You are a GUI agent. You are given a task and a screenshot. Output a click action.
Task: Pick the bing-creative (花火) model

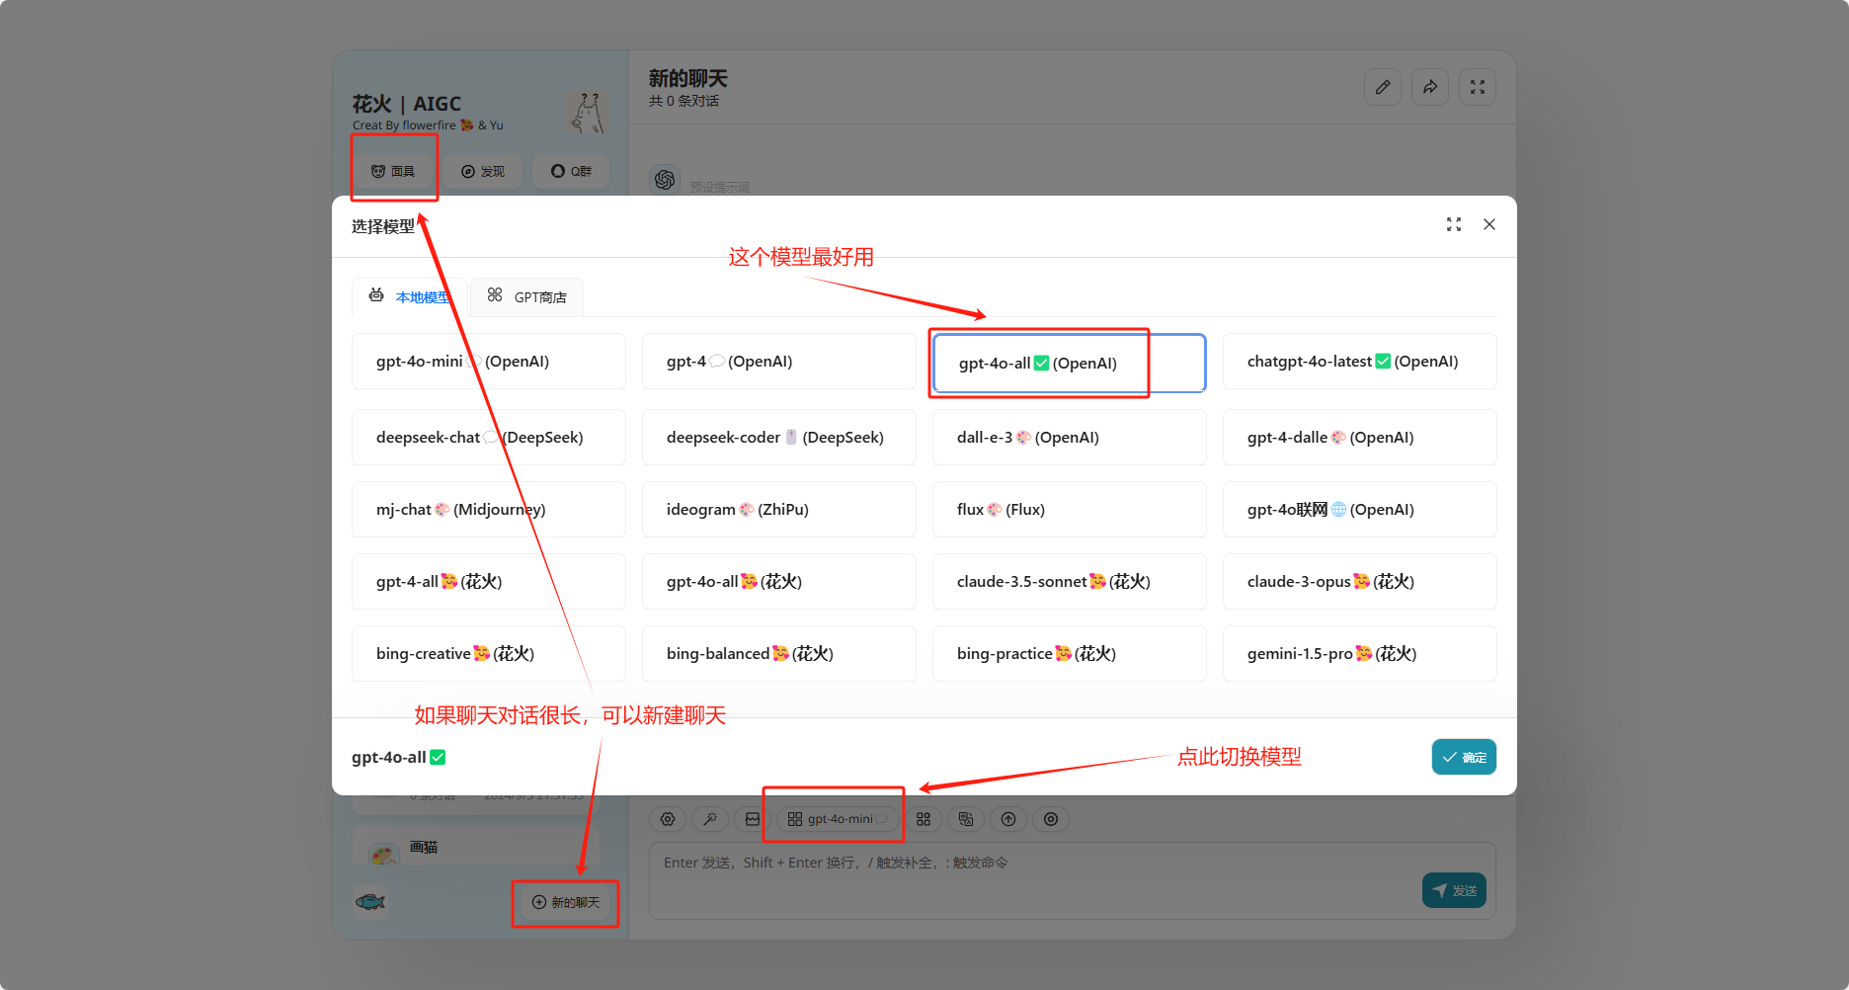(x=489, y=653)
